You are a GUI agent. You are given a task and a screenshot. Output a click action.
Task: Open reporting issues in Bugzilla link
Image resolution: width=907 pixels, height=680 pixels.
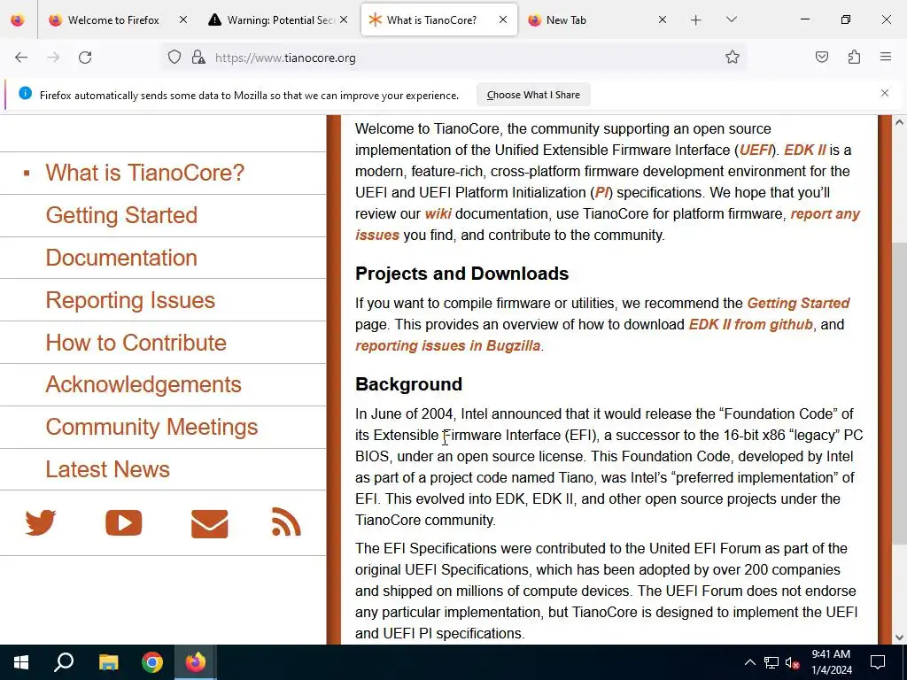[447, 346]
